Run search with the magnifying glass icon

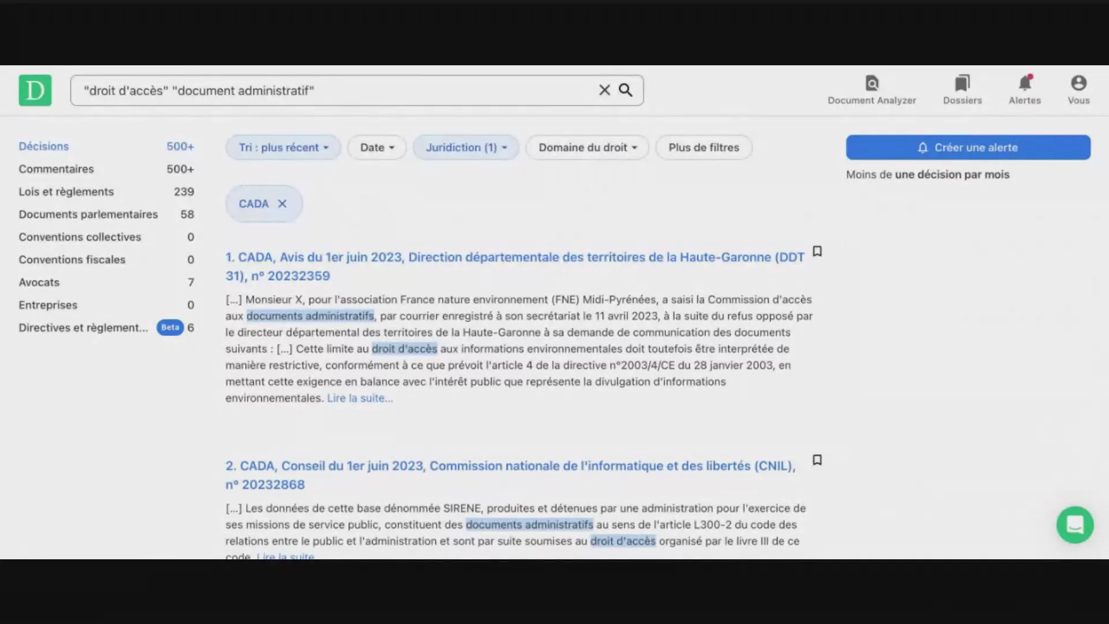click(x=626, y=90)
